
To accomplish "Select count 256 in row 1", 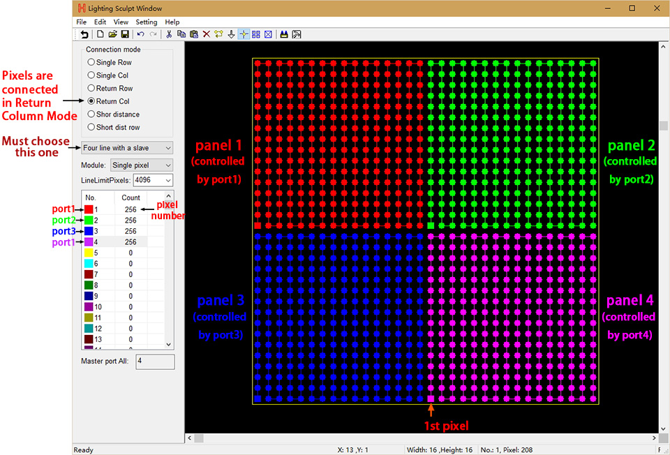I will tap(131, 209).
